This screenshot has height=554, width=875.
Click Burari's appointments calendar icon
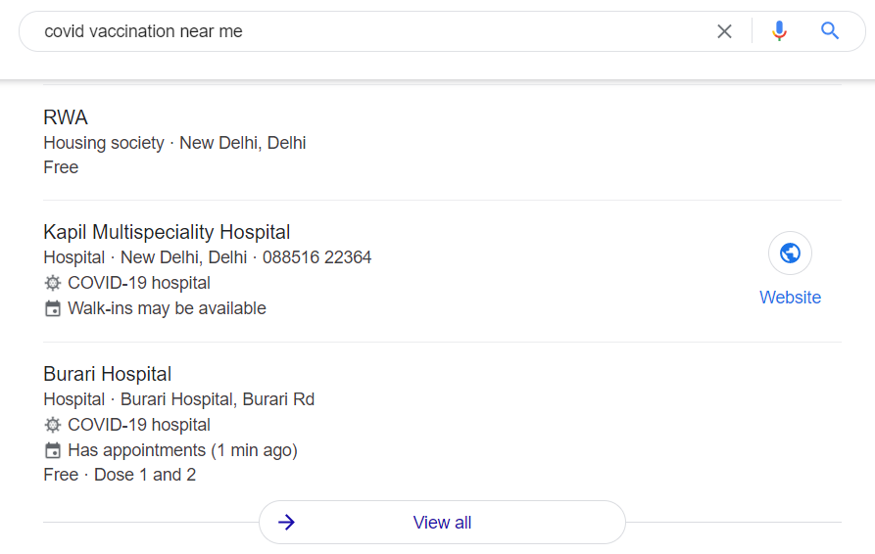[53, 450]
